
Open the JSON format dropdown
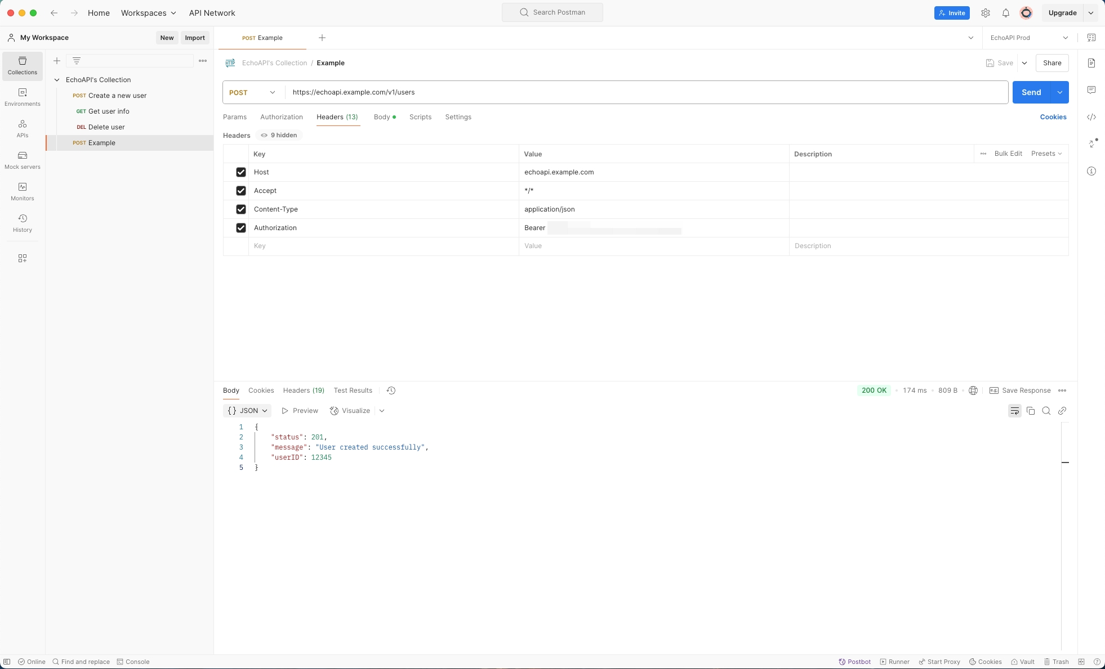pos(247,411)
